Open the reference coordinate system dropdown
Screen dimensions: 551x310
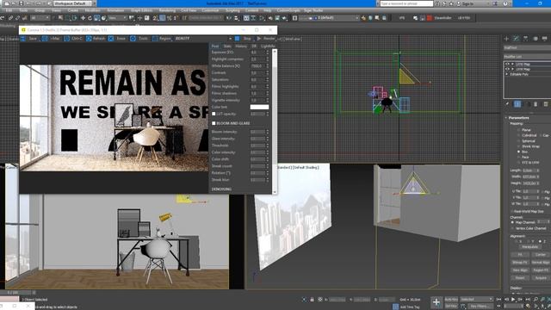pyautogui.click(x=117, y=18)
